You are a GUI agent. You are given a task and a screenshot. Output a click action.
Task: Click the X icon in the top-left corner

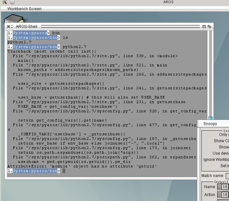[x=5, y=2]
